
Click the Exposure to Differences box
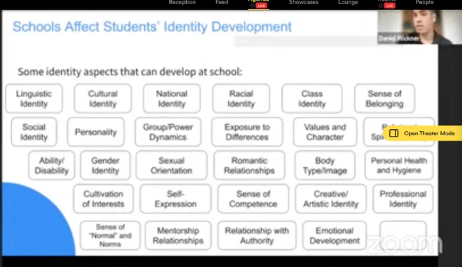[247, 132]
